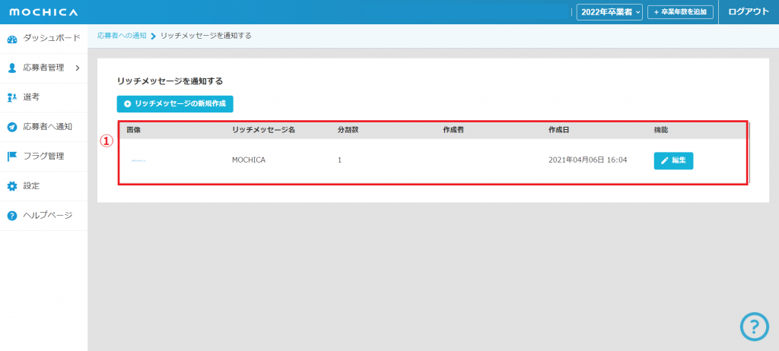Open the 設定 menu item
The width and height of the screenshot is (779, 351).
[x=31, y=186]
